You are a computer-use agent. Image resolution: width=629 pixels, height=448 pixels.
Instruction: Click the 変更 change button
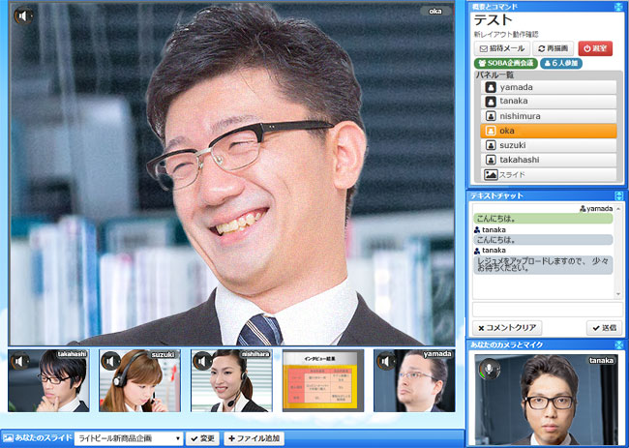click(202, 438)
